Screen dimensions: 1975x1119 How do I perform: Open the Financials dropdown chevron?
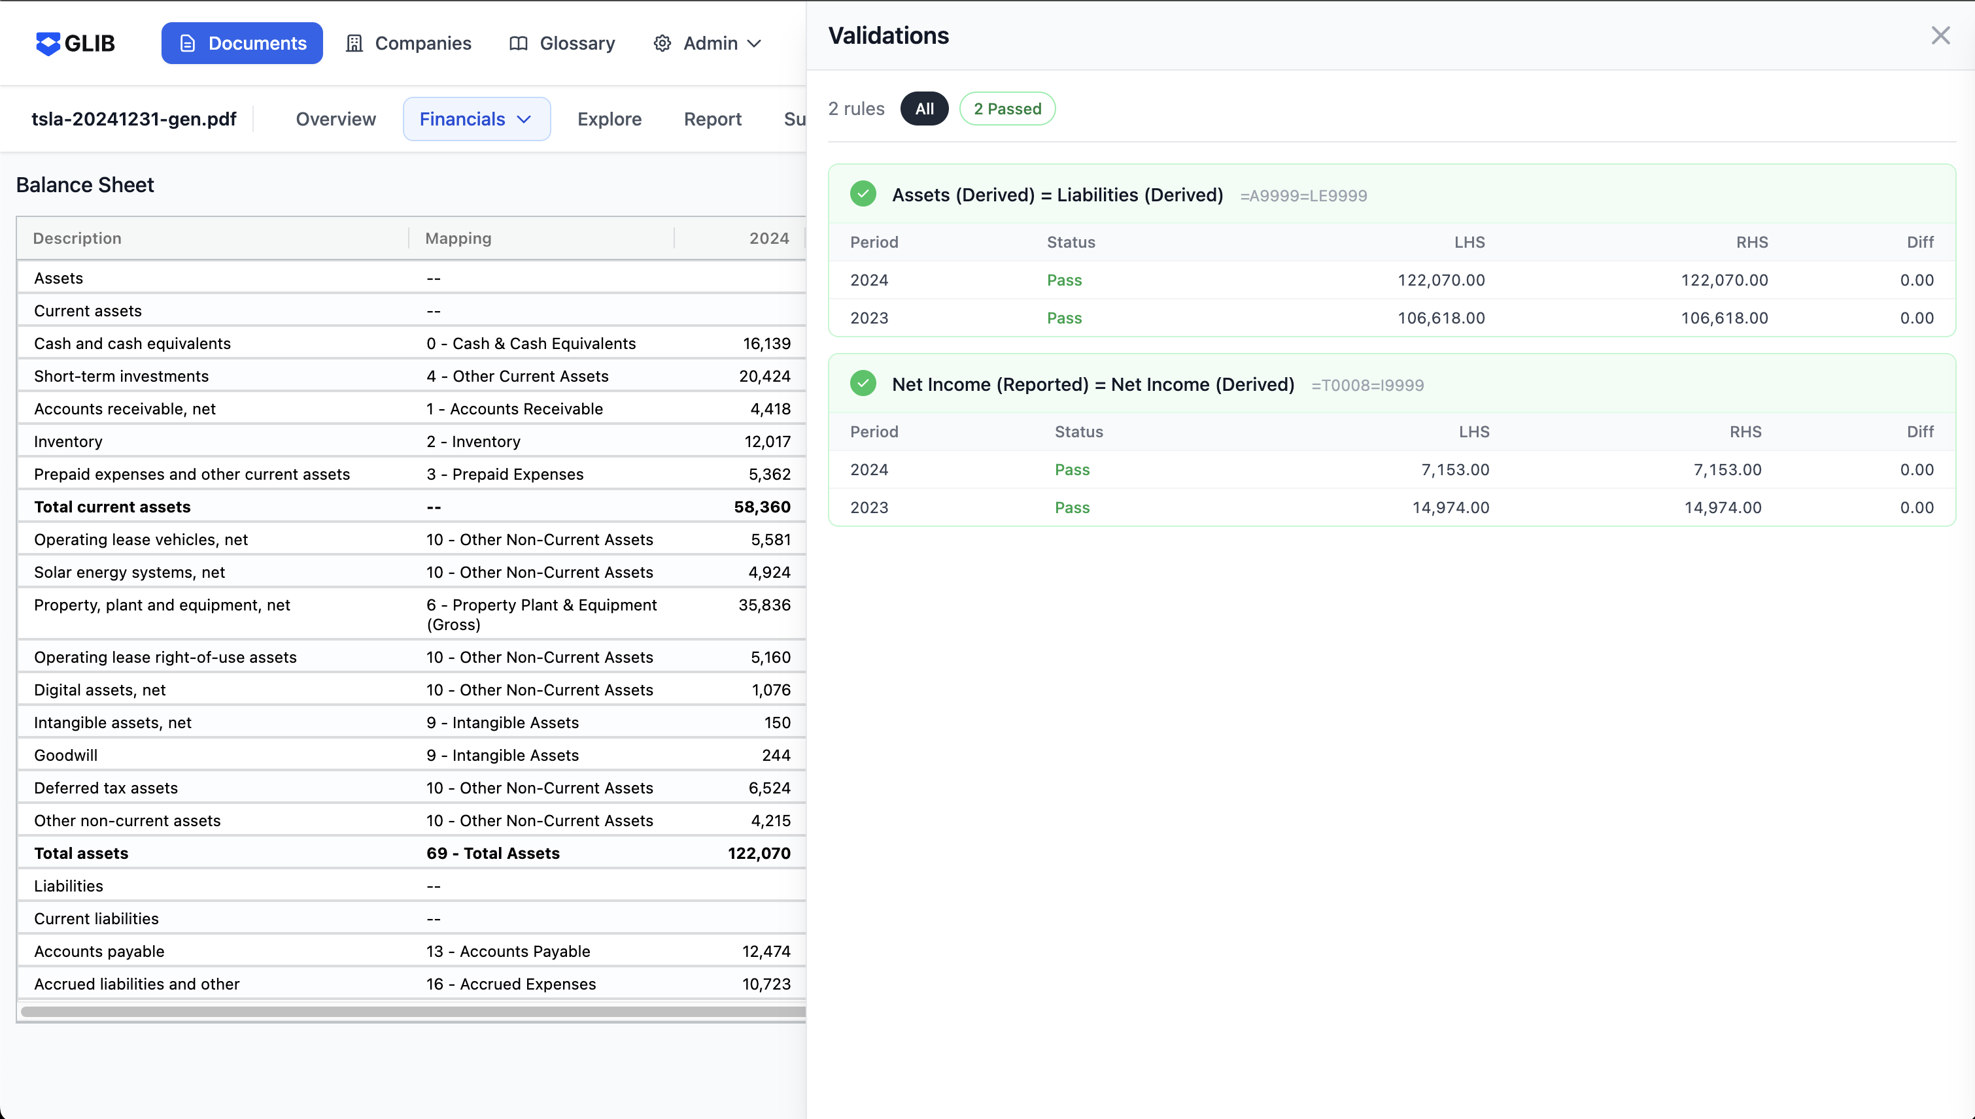(x=524, y=119)
